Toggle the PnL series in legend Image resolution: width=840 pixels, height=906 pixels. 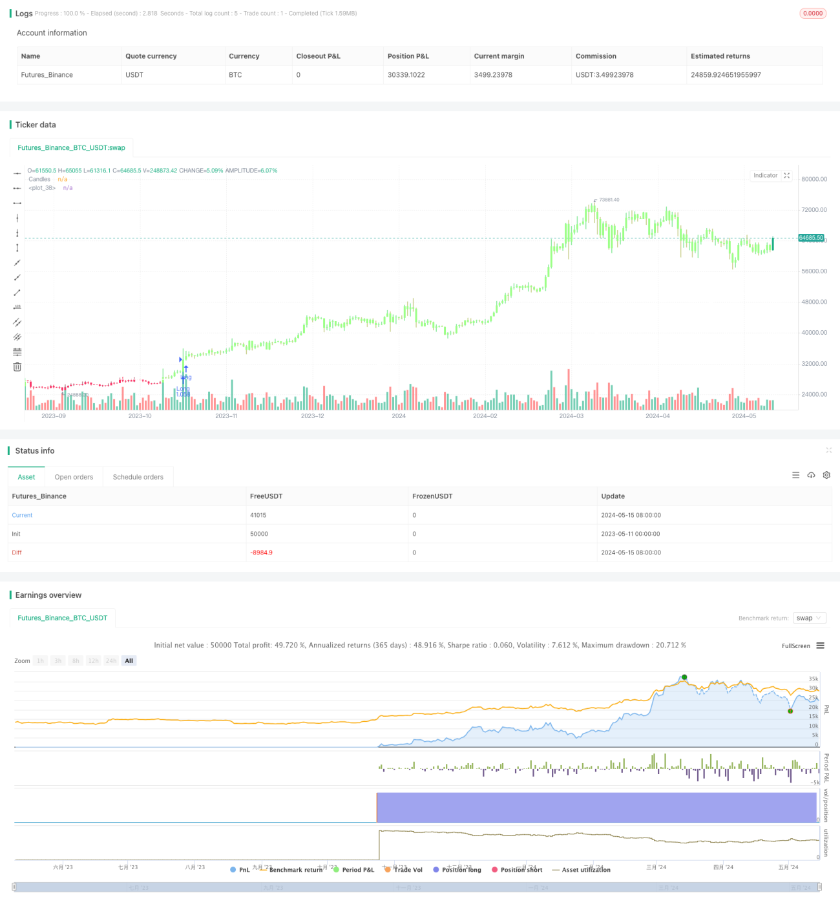click(x=240, y=870)
